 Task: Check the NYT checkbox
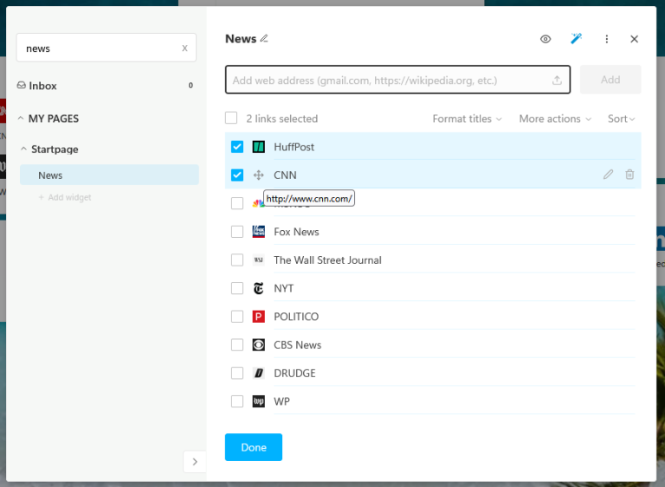pos(237,288)
